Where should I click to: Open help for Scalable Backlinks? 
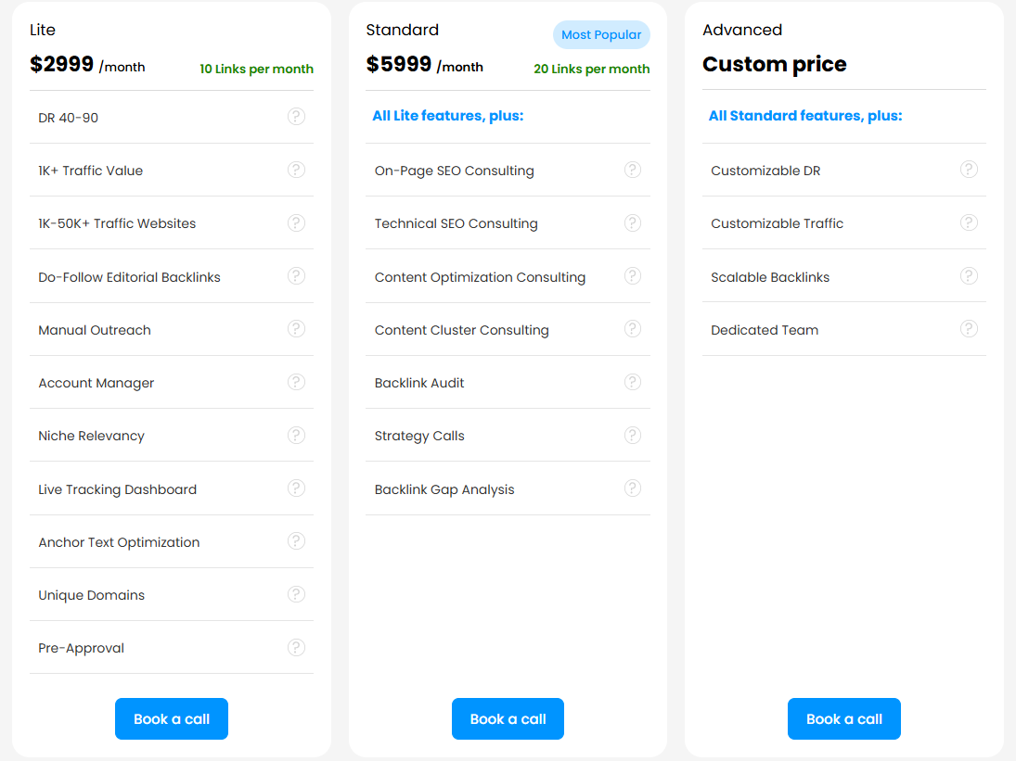(969, 275)
